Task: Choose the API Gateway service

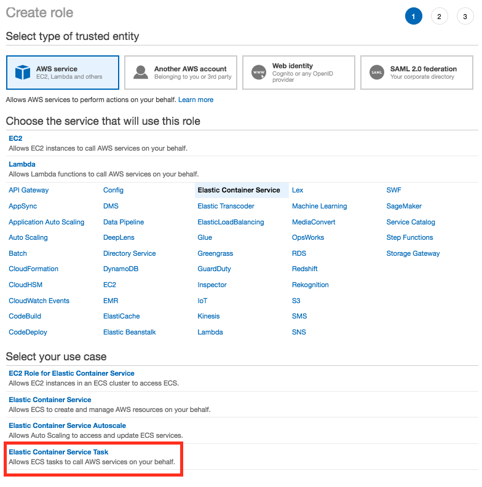Action: (28, 190)
